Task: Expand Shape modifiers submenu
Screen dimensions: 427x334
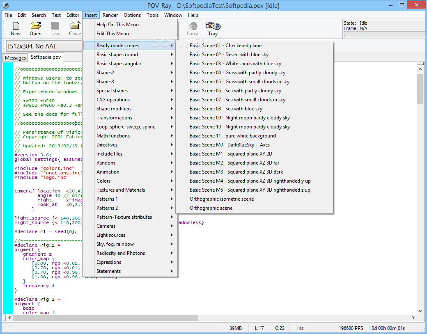Action: pos(130,109)
